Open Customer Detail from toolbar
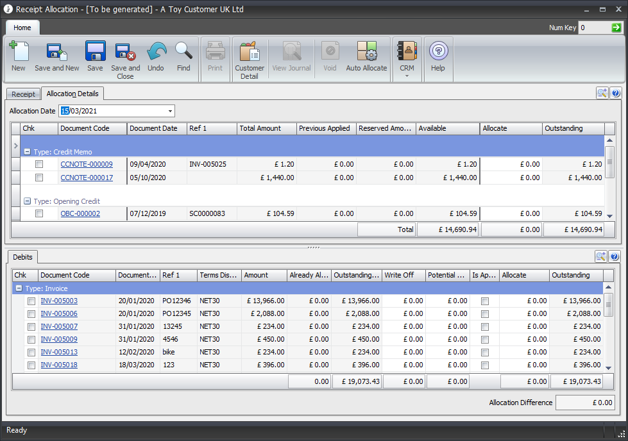The width and height of the screenshot is (628, 441). point(250,52)
